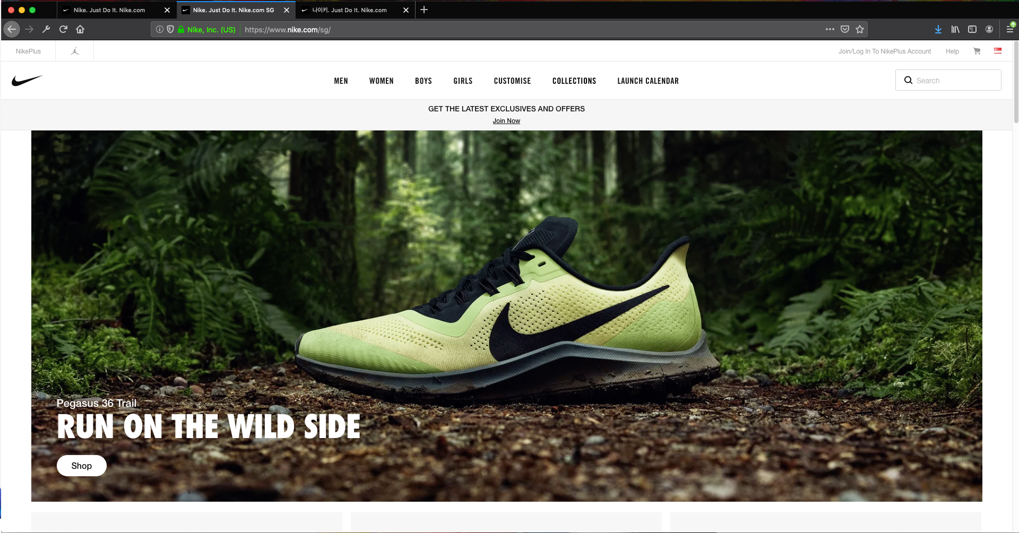
Task: Click the Join Now link
Action: [506, 121]
